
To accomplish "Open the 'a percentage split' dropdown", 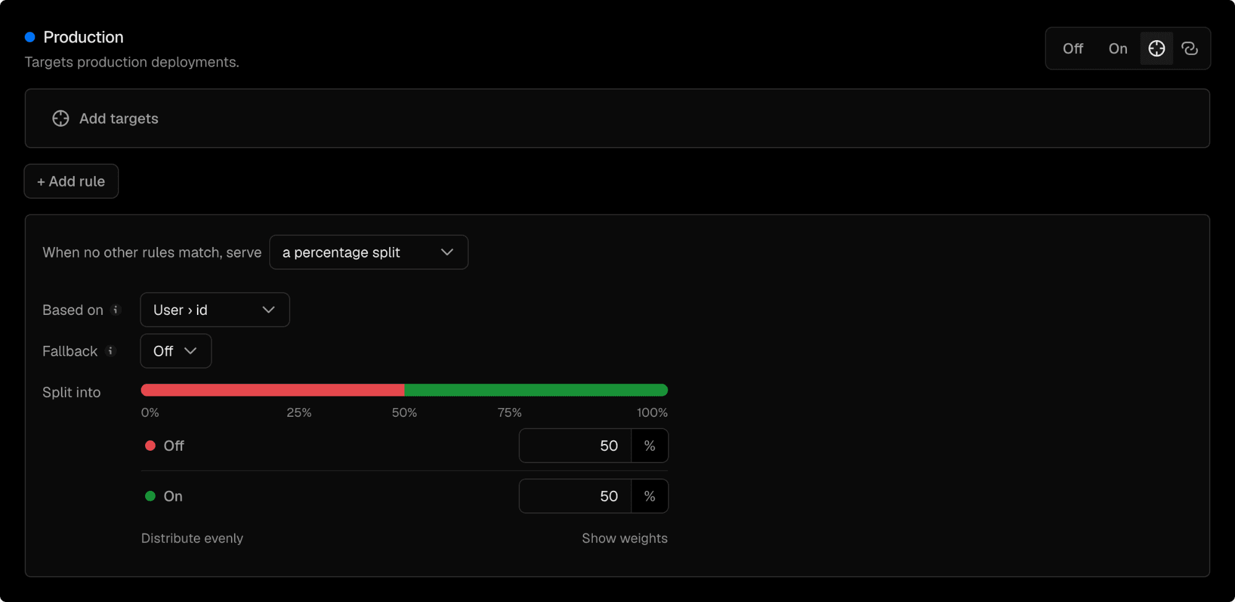I will 369,252.
